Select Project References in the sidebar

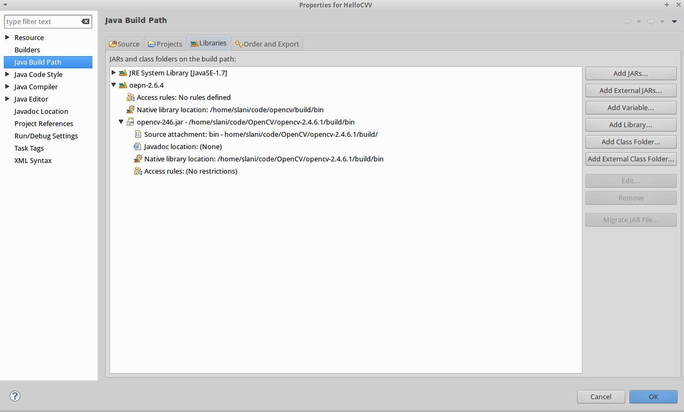click(44, 123)
